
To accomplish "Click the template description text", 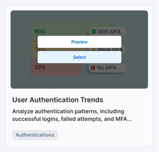I will pyautogui.click(x=72, y=115).
